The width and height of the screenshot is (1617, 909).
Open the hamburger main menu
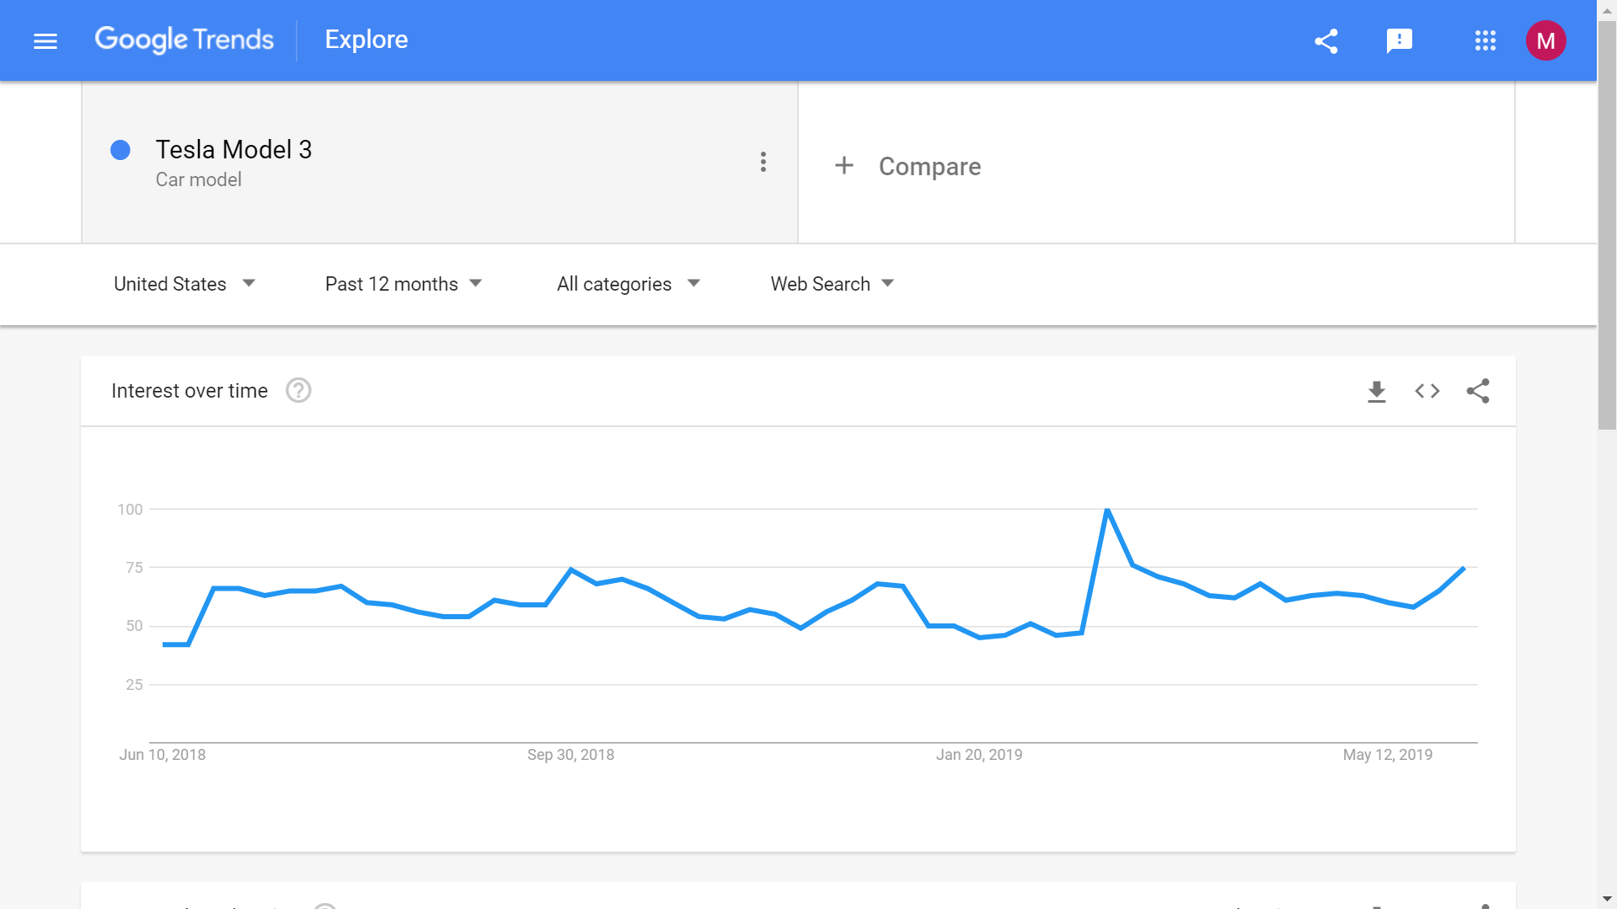46,40
